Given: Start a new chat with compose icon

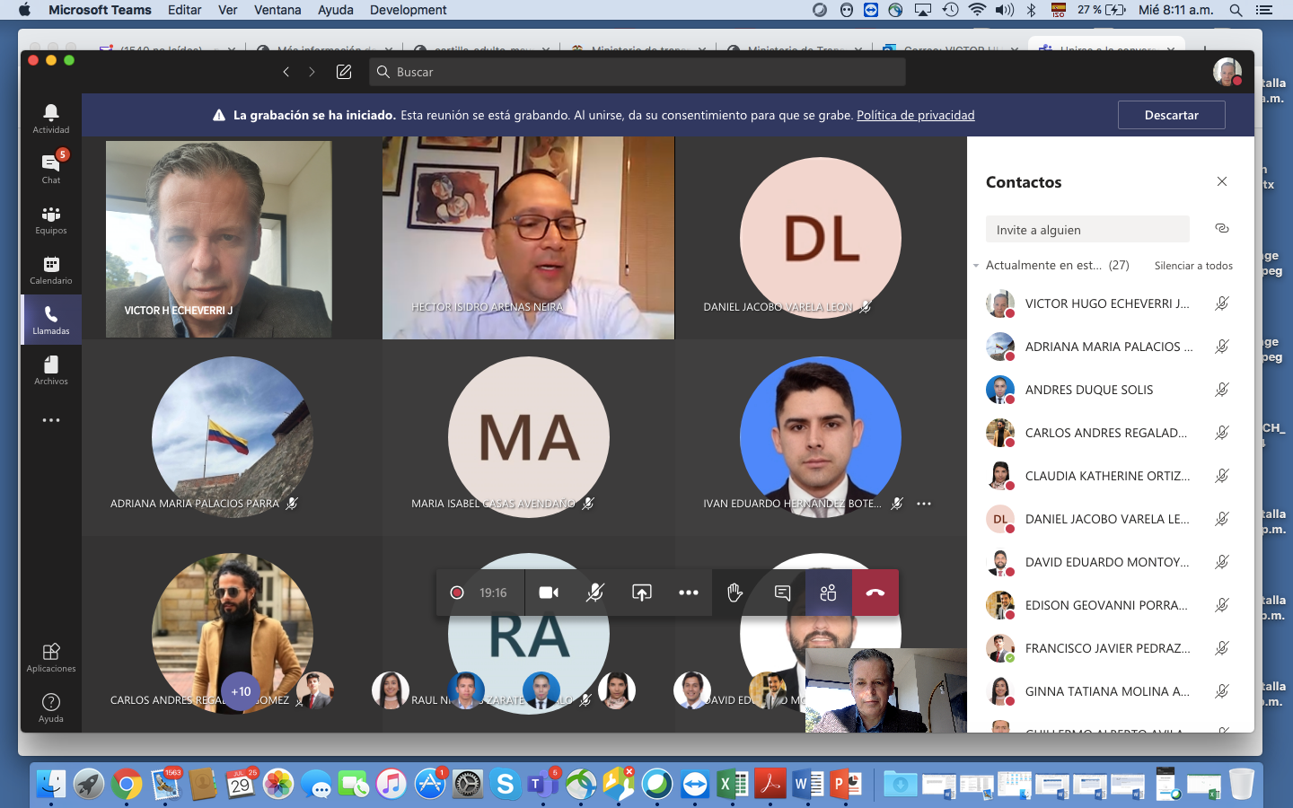Looking at the screenshot, I should [344, 72].
